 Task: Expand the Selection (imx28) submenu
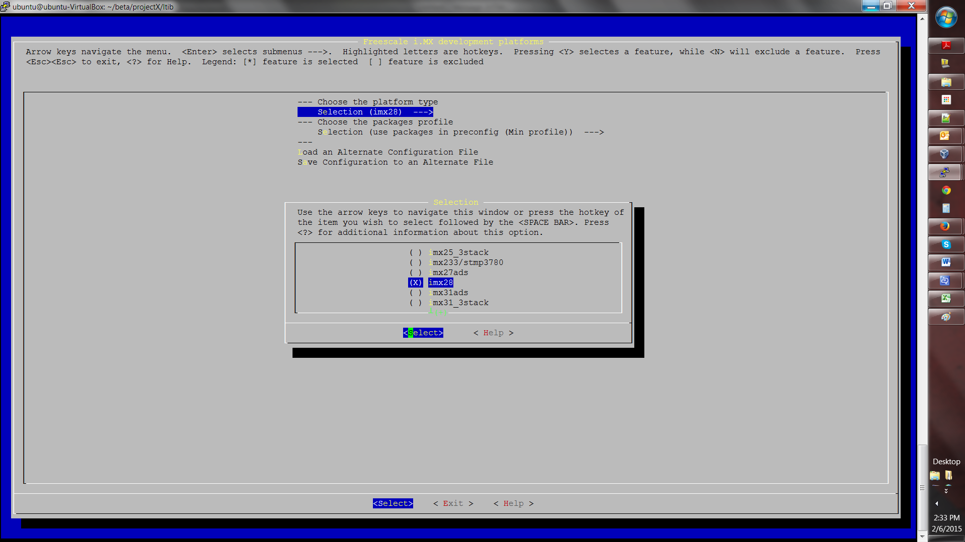[x=365, y=112]
